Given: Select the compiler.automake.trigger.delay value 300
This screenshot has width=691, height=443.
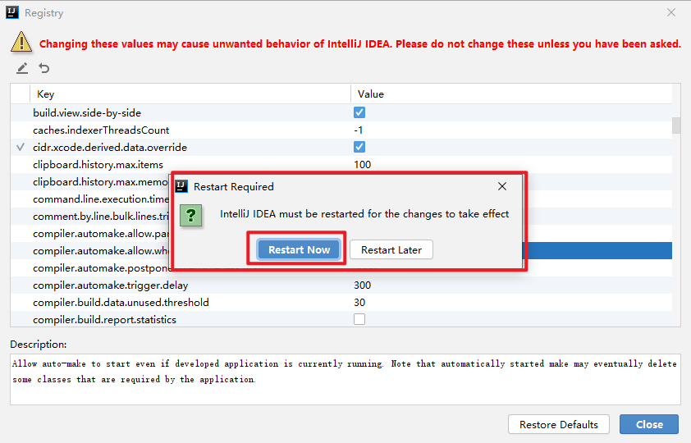Looking at the screenshot, I should coord(363,285).
